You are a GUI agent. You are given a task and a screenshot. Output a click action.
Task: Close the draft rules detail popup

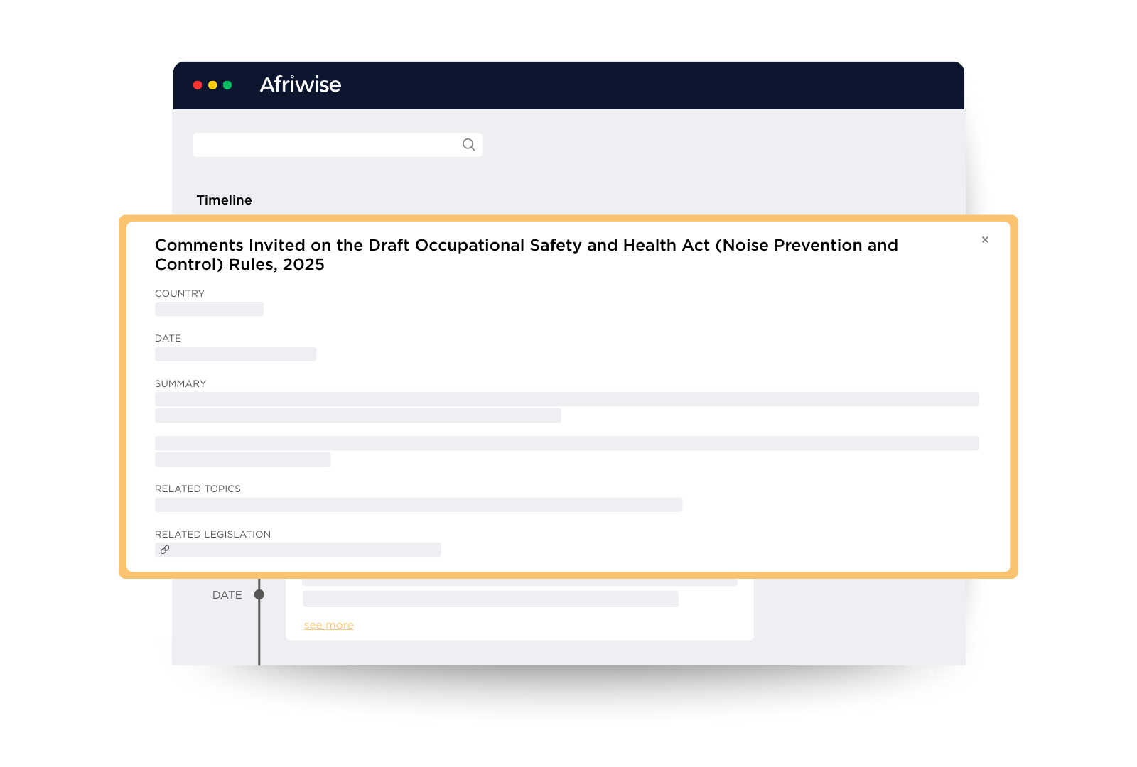(x=985, y=240)
